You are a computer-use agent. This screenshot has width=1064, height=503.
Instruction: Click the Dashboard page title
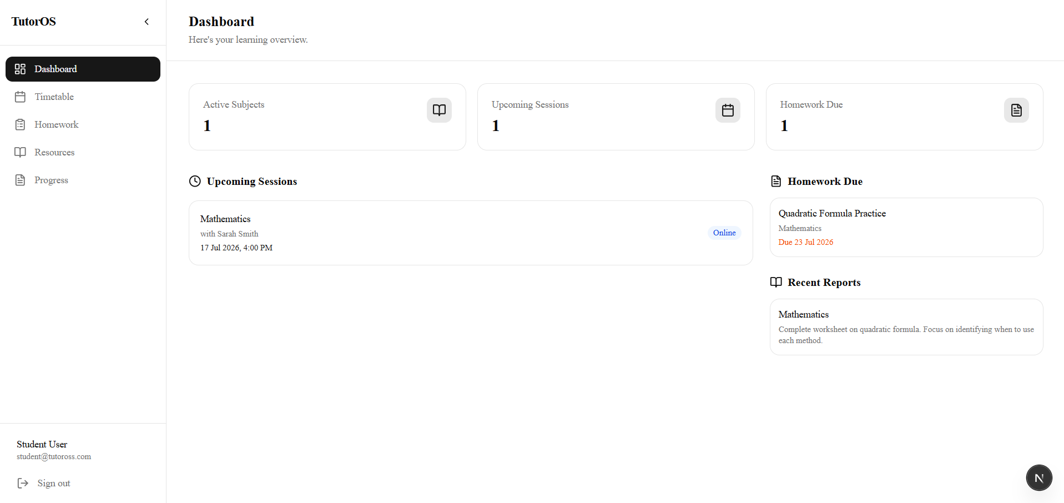221,22
